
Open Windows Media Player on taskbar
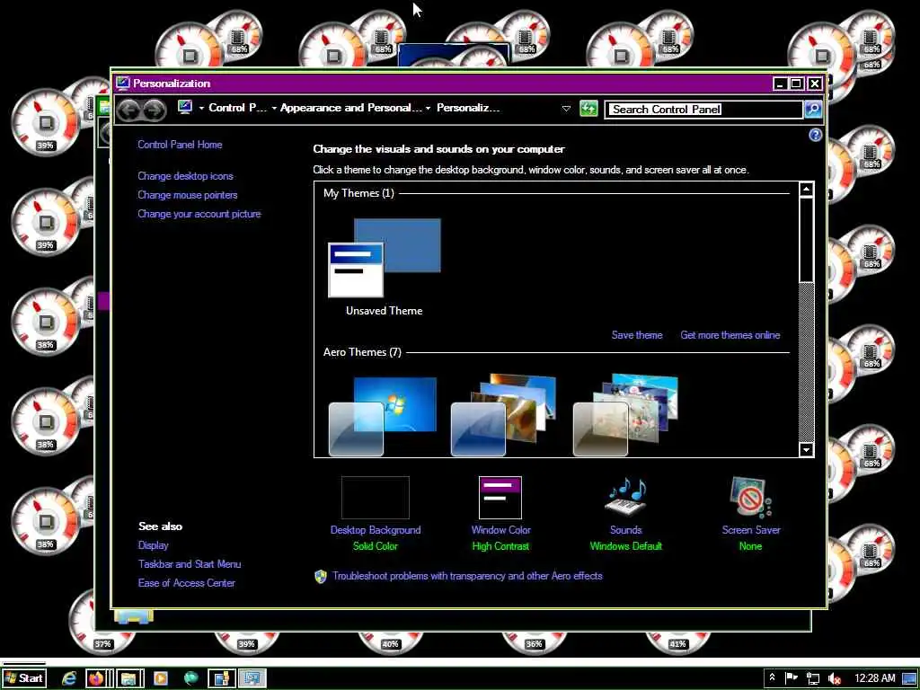[x=160, y=678]
